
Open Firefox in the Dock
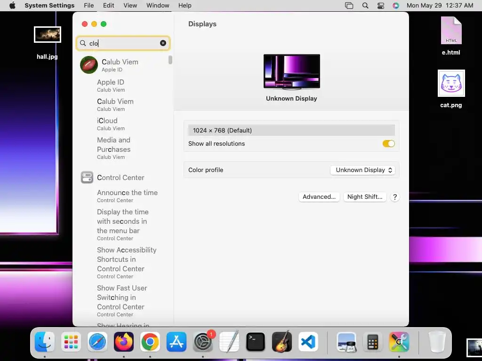point(124,342)
